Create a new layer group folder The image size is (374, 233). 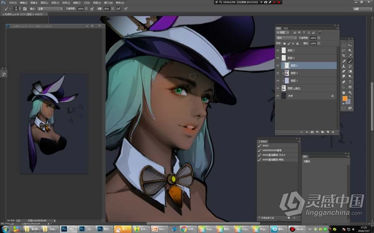[x=323, y=132]
